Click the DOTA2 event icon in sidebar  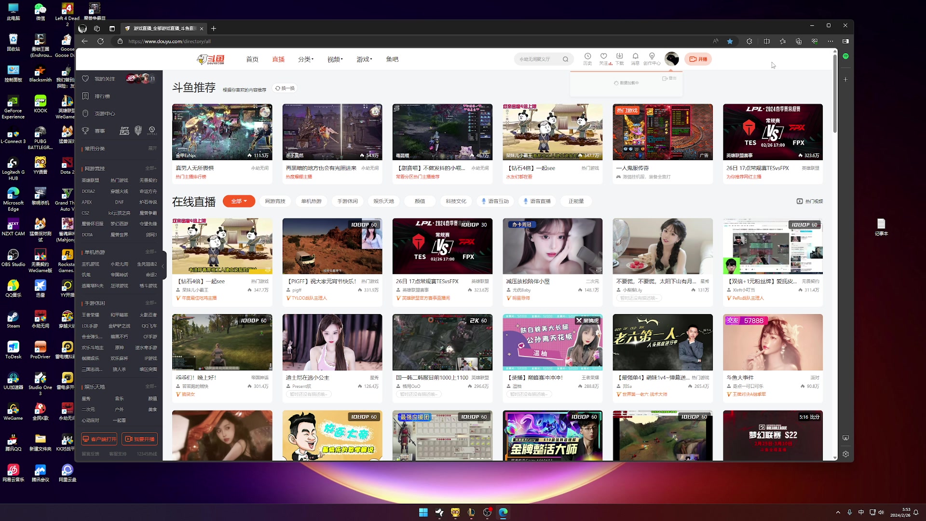click(x=152, y=131)
